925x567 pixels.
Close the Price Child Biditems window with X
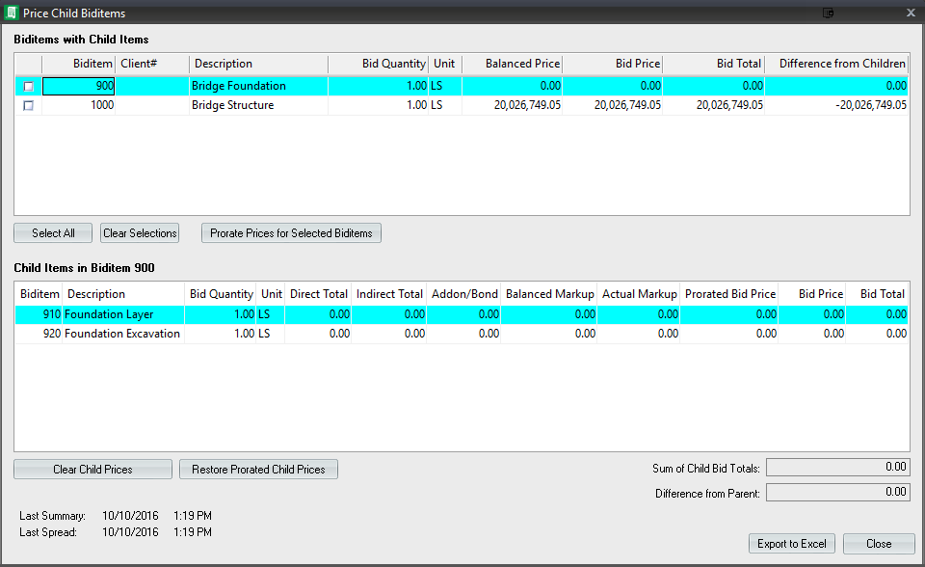911,13
